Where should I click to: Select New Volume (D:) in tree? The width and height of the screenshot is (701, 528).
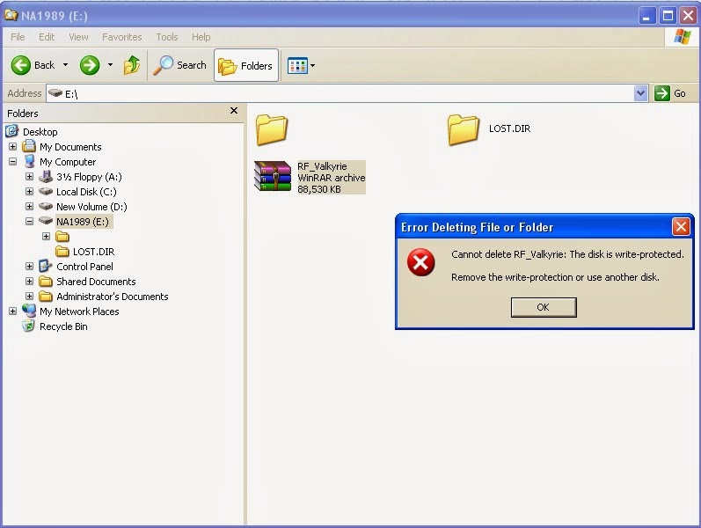pyautogui.click(x=91, y=207)
